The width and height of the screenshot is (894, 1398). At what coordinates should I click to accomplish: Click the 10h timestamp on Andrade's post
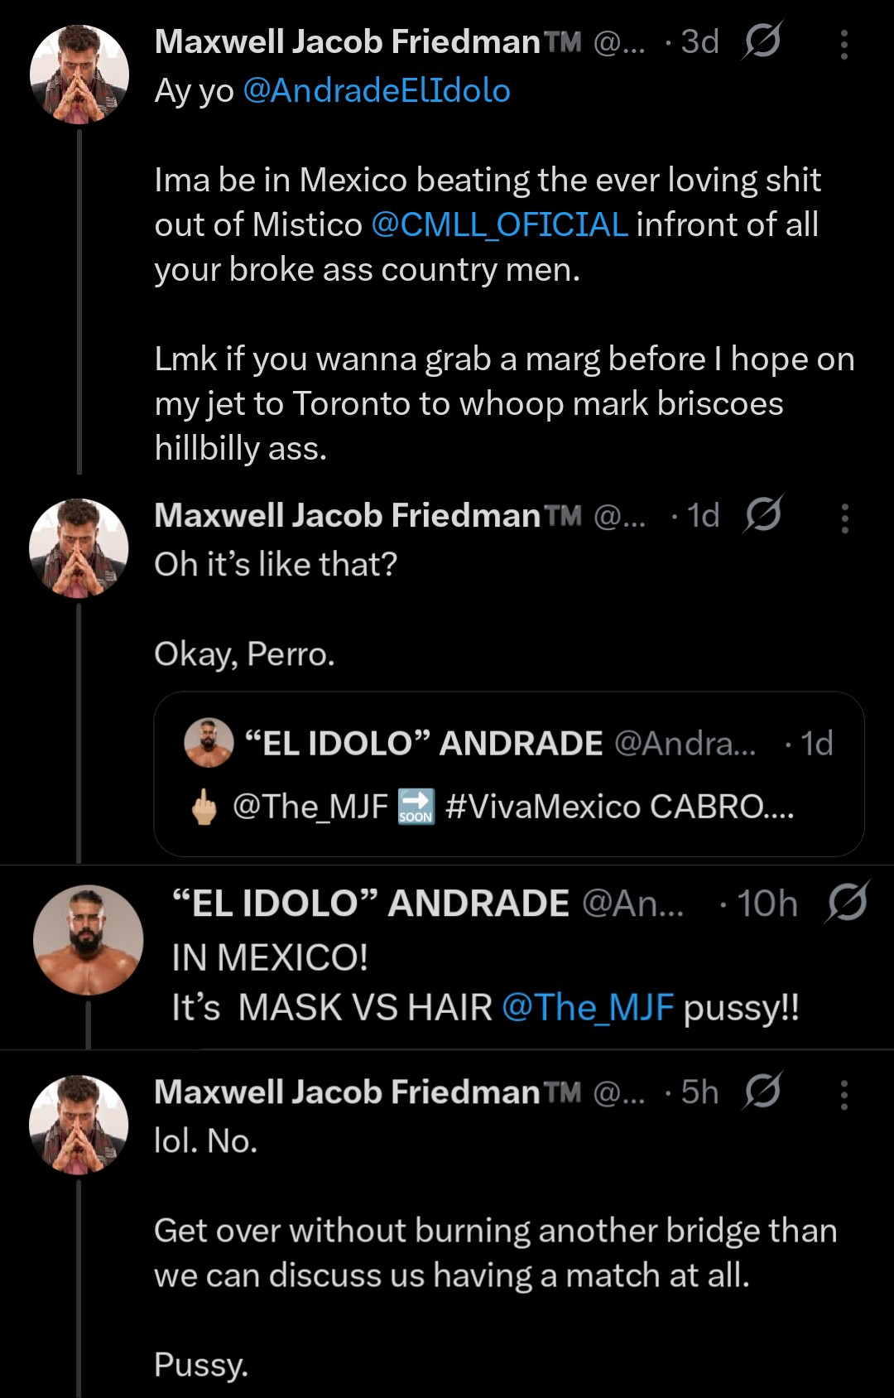coord(767,903)
